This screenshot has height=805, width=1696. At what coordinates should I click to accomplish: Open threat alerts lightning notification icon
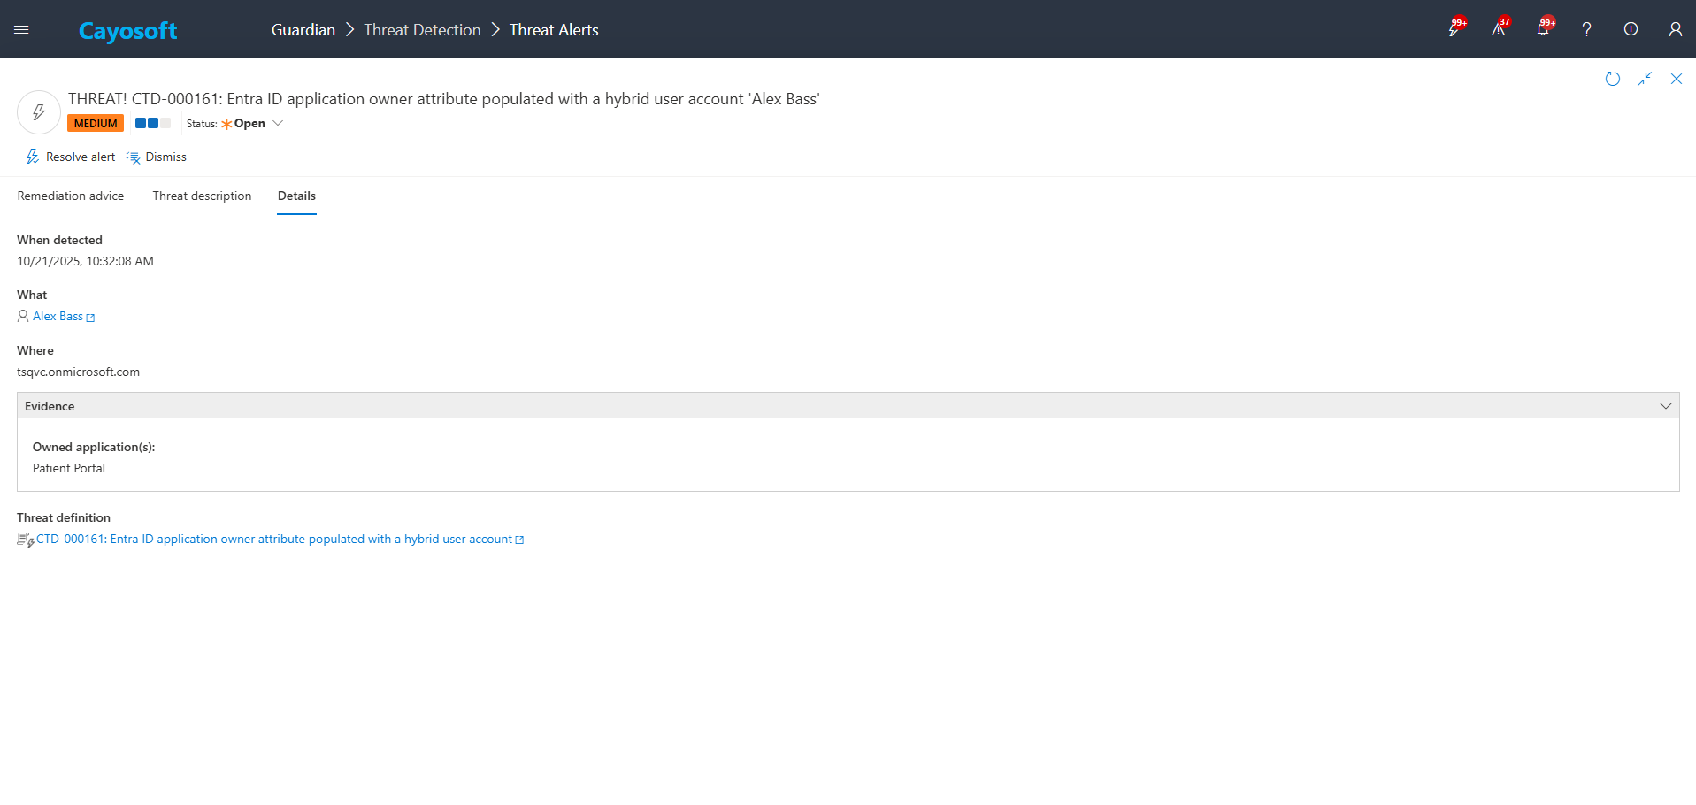pos(1454,29)
